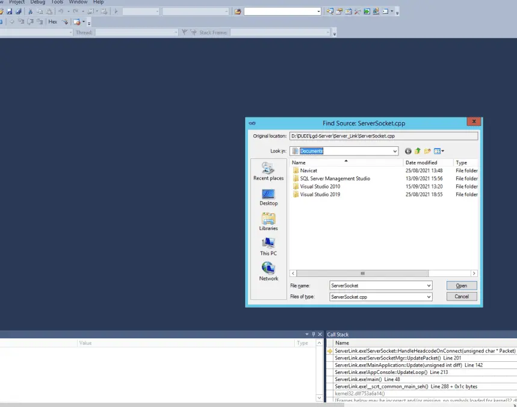Click the Redo arrow icon
Image resolution: width=517 pixels, height=407 pixels.
(75, 11)
